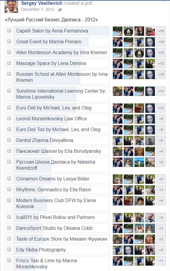Viewport: 170px width, 271px height.
Task: Click the NASH logo avatar in the Capelli Salon row
Action: pos(128,31)
